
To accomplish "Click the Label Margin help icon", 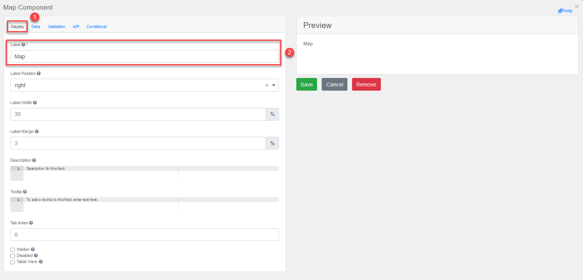I will (x=37, y=131).
